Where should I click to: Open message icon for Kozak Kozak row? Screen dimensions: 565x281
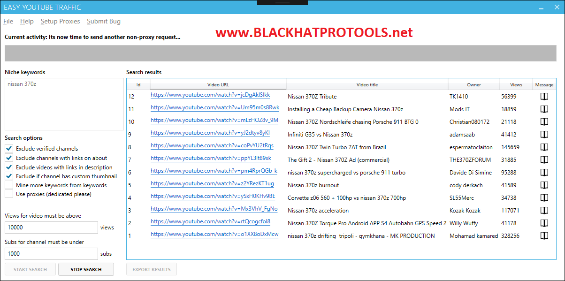click(x=544, y=210)
